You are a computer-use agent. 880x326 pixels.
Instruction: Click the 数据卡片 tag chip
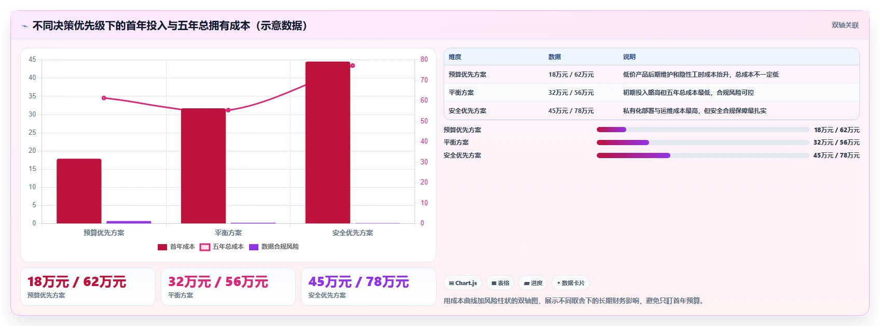pos(571,283)
